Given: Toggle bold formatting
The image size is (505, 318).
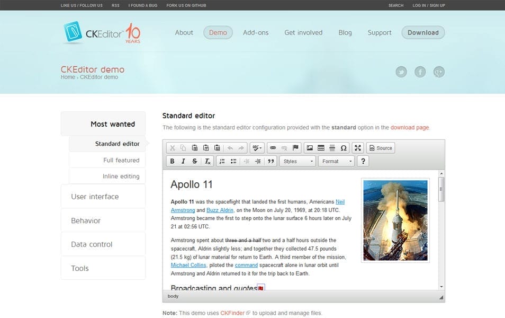Looking at the screenshot, I should (173, 161).
